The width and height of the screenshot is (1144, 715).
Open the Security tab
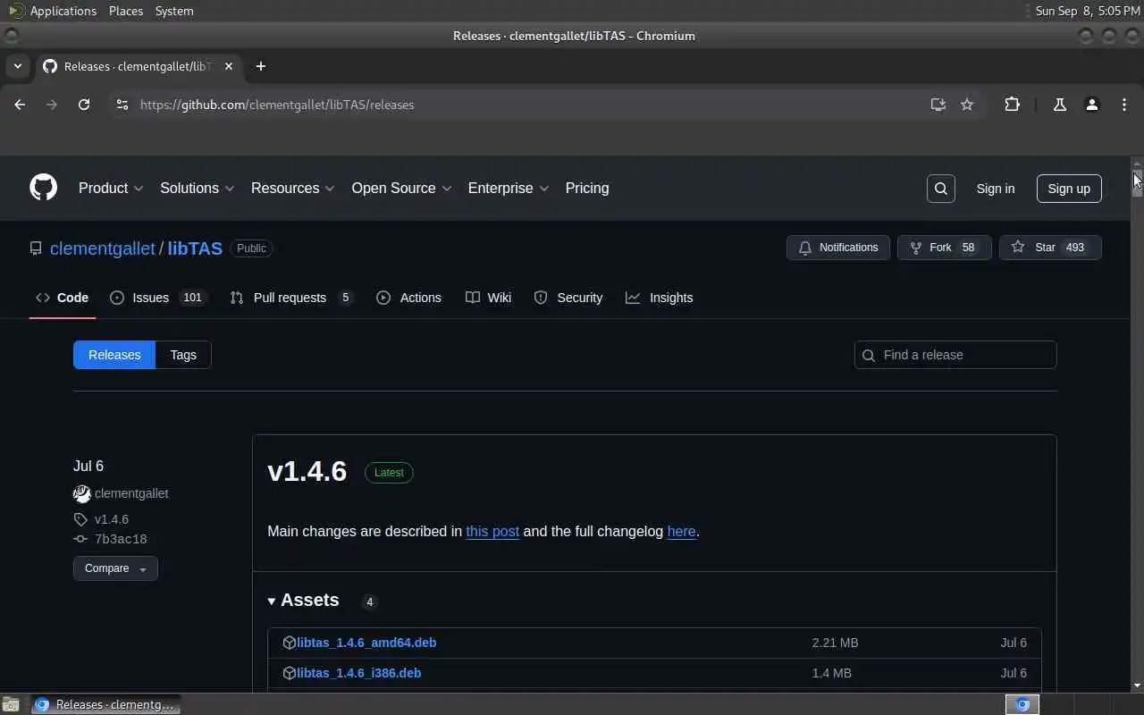[x=568, y=298]
